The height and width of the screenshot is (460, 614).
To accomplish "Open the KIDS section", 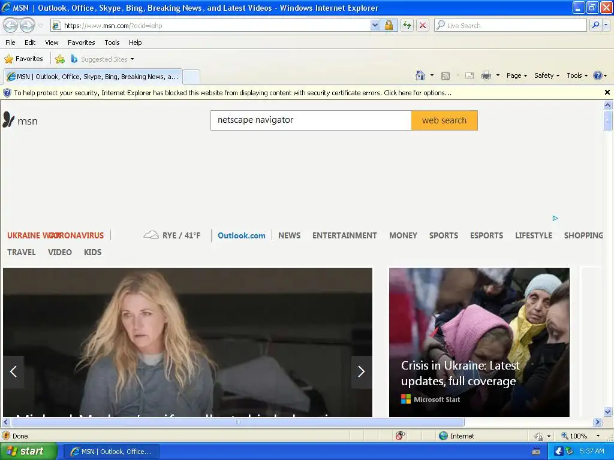I will 93,252.
